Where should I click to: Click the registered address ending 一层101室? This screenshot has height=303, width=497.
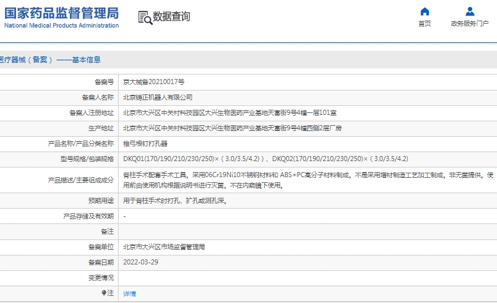(x=230, y=112)
